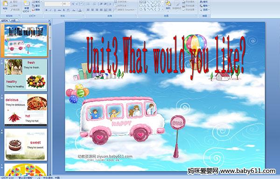Click Reset slide in Slides group

tap(36, 6)
